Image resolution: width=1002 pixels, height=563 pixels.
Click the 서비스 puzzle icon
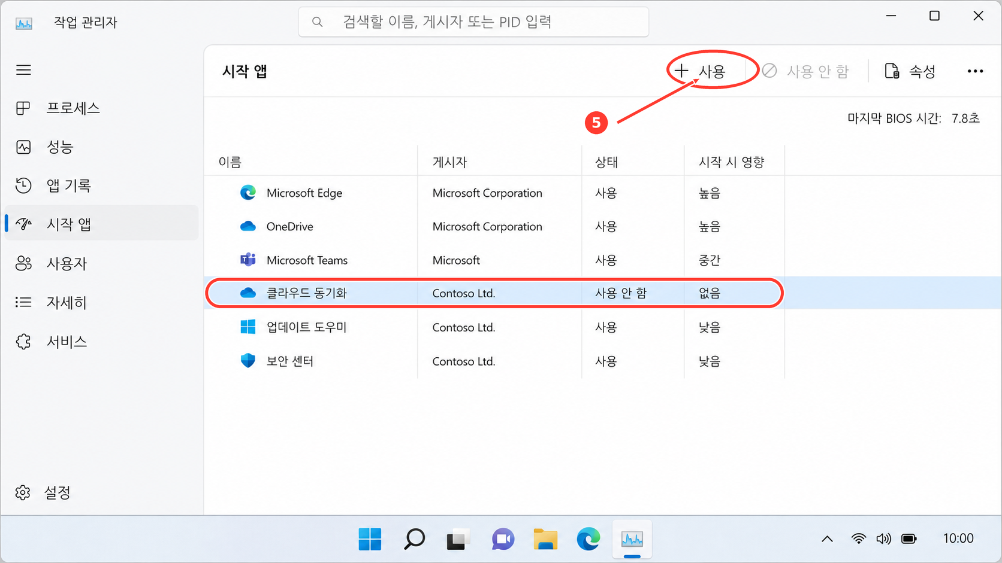[23, 342]
